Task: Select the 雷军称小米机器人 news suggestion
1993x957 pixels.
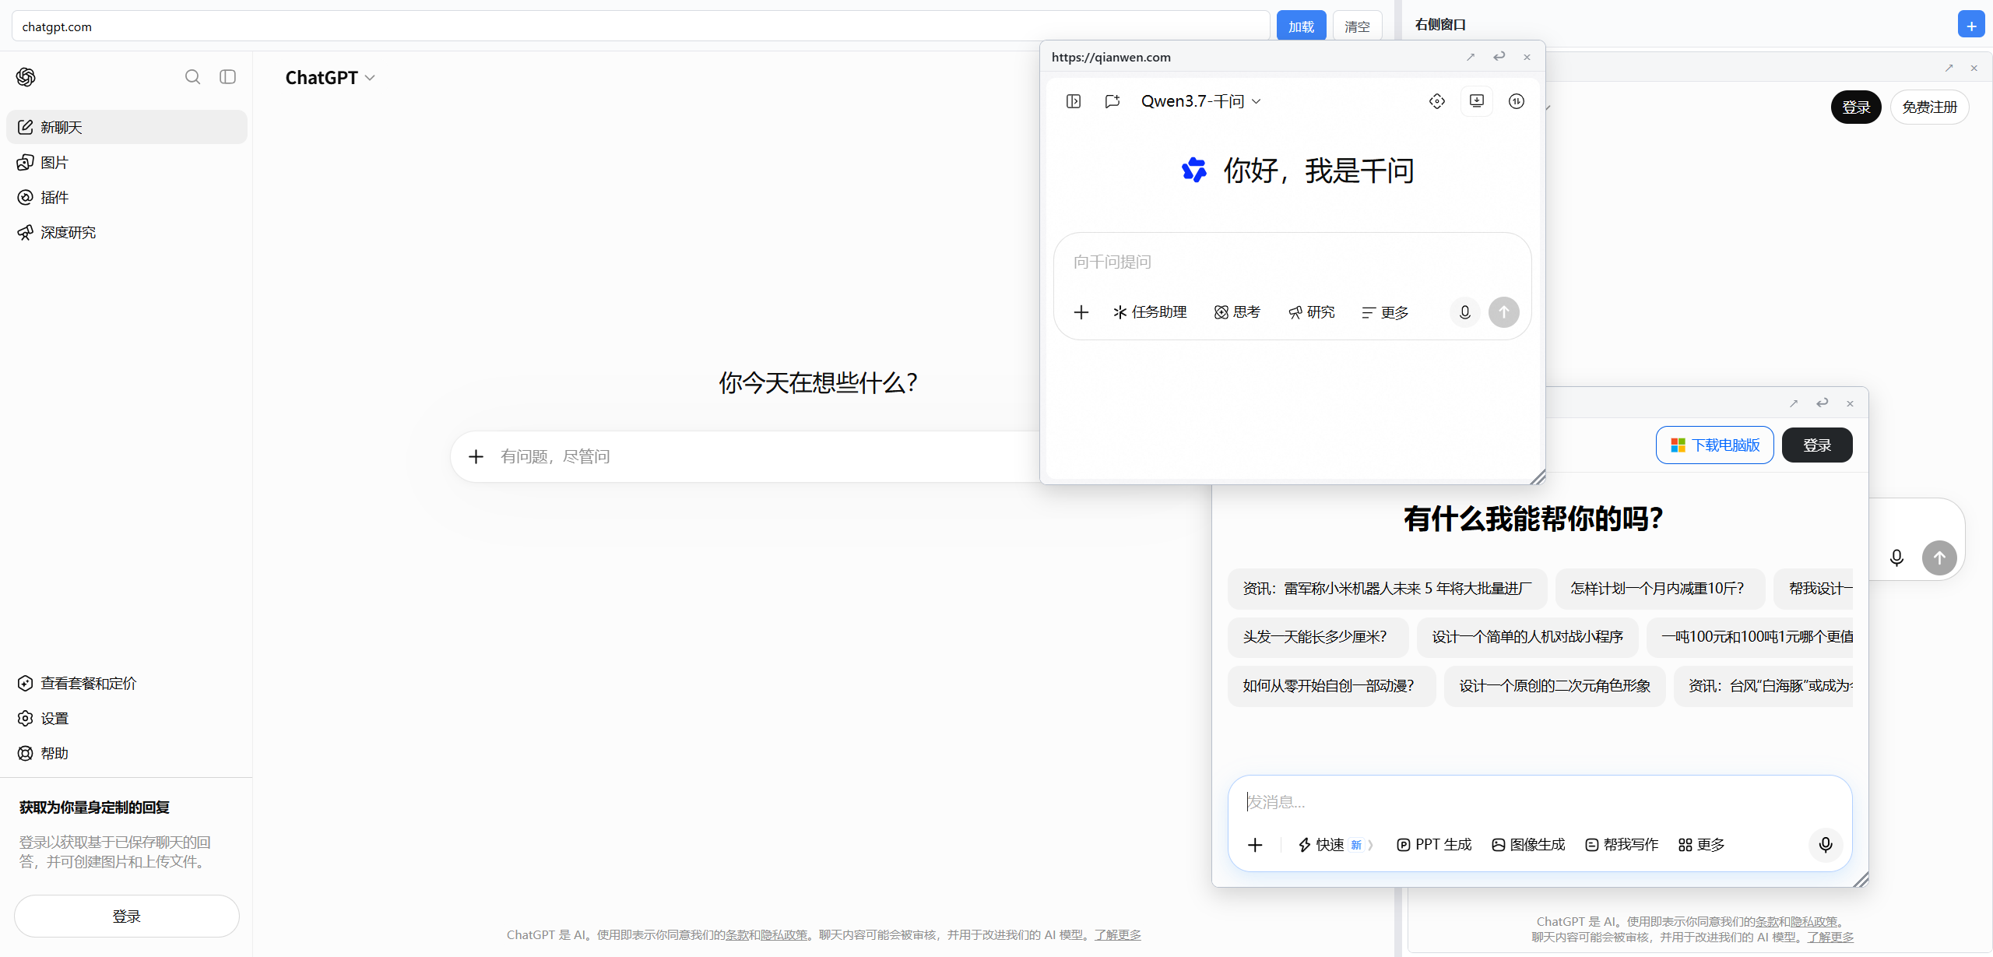Action: (1387, 589)
